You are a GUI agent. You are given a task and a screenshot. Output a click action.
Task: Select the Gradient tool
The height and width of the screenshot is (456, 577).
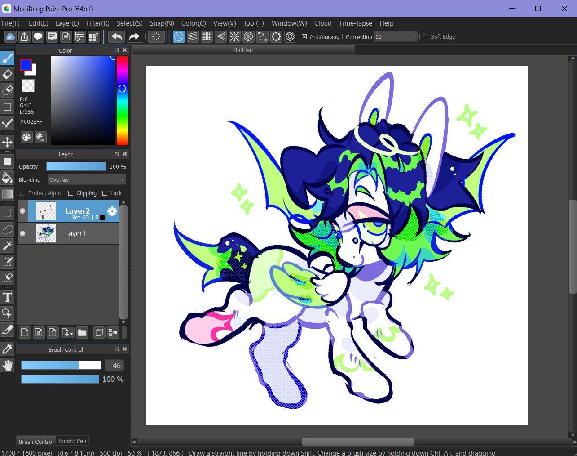pos(8,194)
